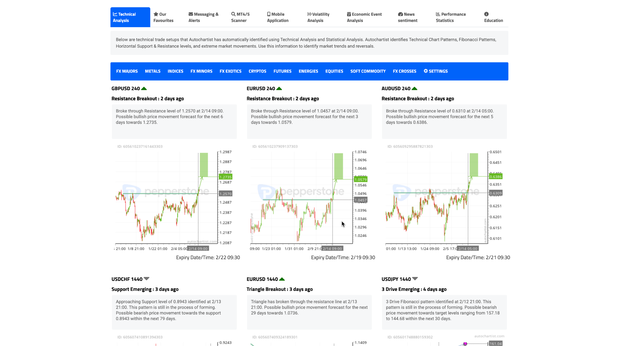Click the Mobile Application phone icon
Image resolution: width=617 pixels, height=346 pixels.
pyautogui.click(x=269, y=14)
